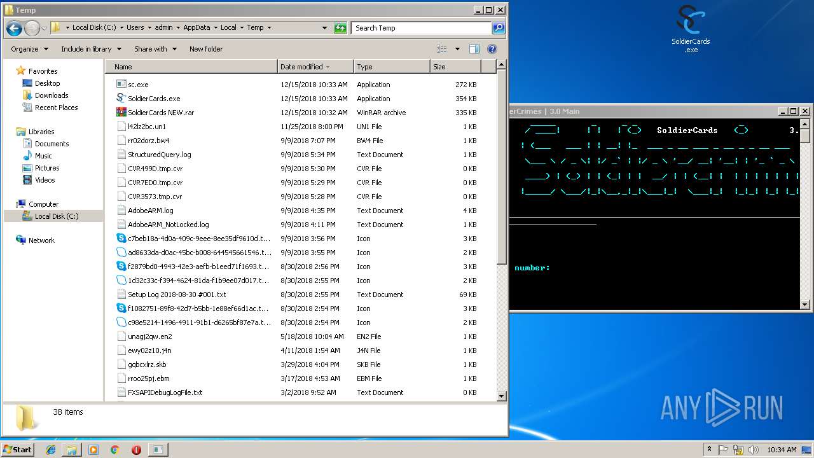This screenshot has width=814, height=458.
Task: Click the Help question mark icon
Action: (x=492, y=49)
